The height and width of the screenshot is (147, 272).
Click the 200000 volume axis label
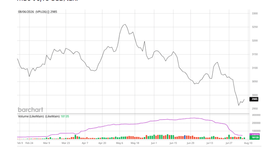(x=256, y=123)
